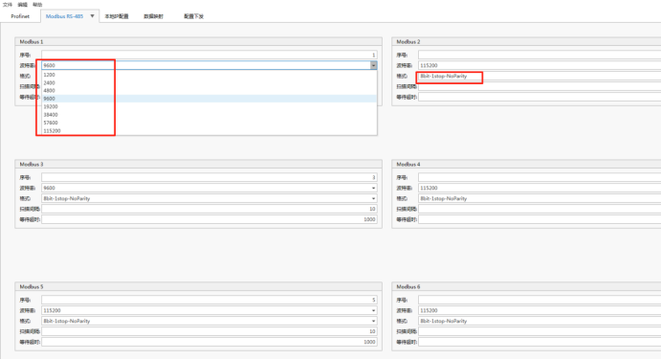Choose 57600 in the baud rate list
The image size is (661, 360).
(x=209, y=123)
